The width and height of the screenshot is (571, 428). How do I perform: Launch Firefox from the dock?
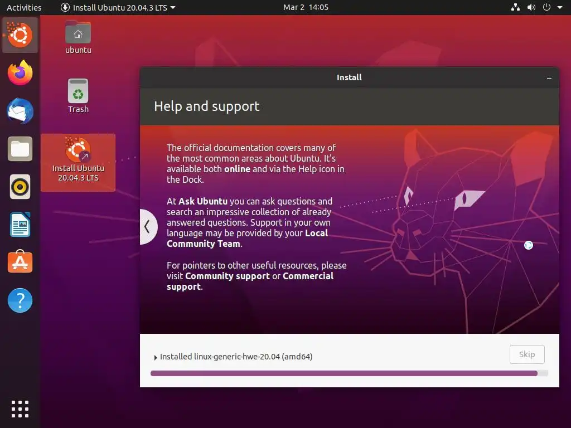coord(20,73)
